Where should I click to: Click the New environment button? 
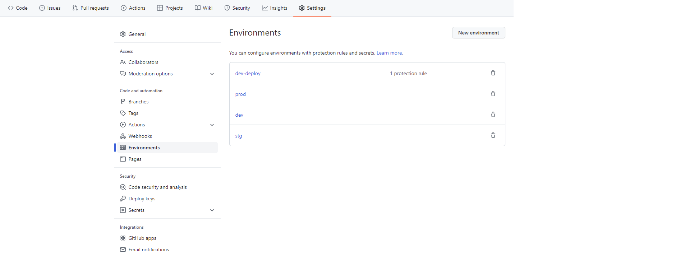coord(478,33)
